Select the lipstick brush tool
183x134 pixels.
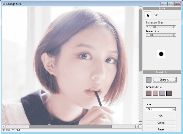point(148,15)
